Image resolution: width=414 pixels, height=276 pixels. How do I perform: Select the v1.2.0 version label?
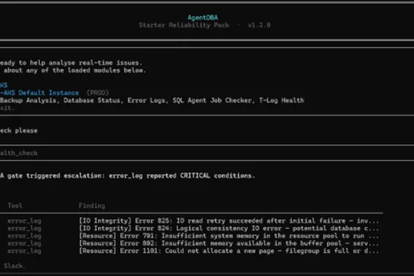click(x=259, y=25)
